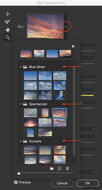Create a new sky group folder
The image size is (102, 190).
point(52,169)
